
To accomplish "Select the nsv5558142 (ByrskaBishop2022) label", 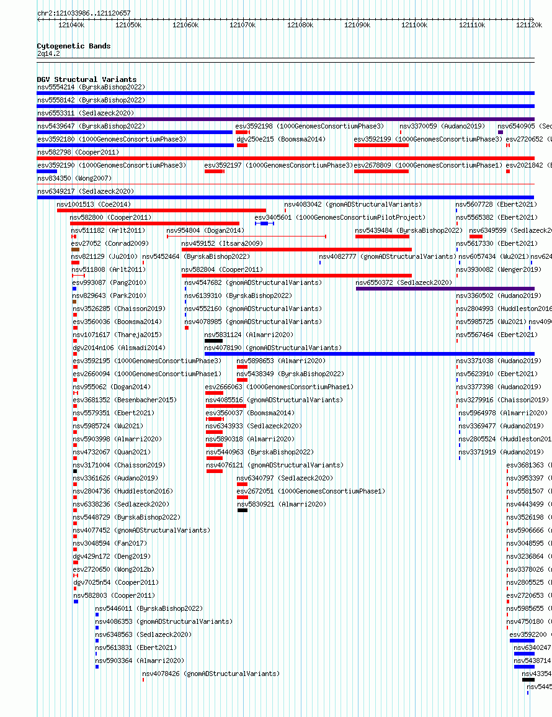I will point(91,100).
